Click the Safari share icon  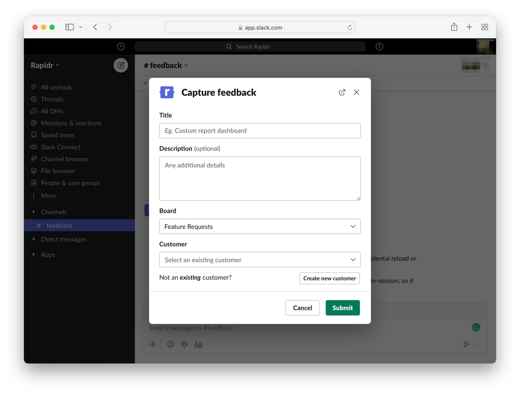(x=454, y=27)
